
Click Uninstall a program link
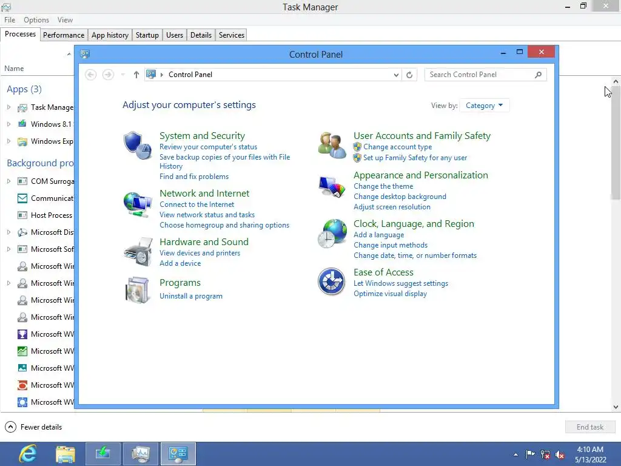(x=191, y=296)
